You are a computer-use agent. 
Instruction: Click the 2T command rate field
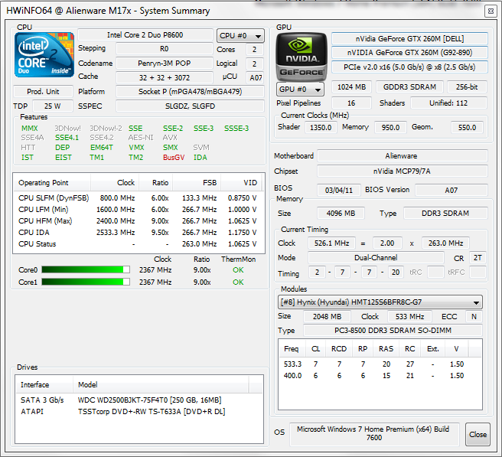pos(478,257)
